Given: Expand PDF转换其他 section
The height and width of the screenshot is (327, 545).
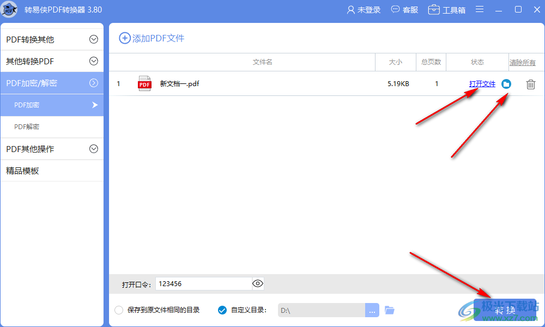Looking at the screenshot, I should tap(52, 39).
